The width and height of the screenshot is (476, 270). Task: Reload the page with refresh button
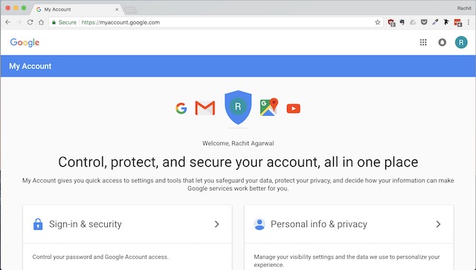pos(30,22)
